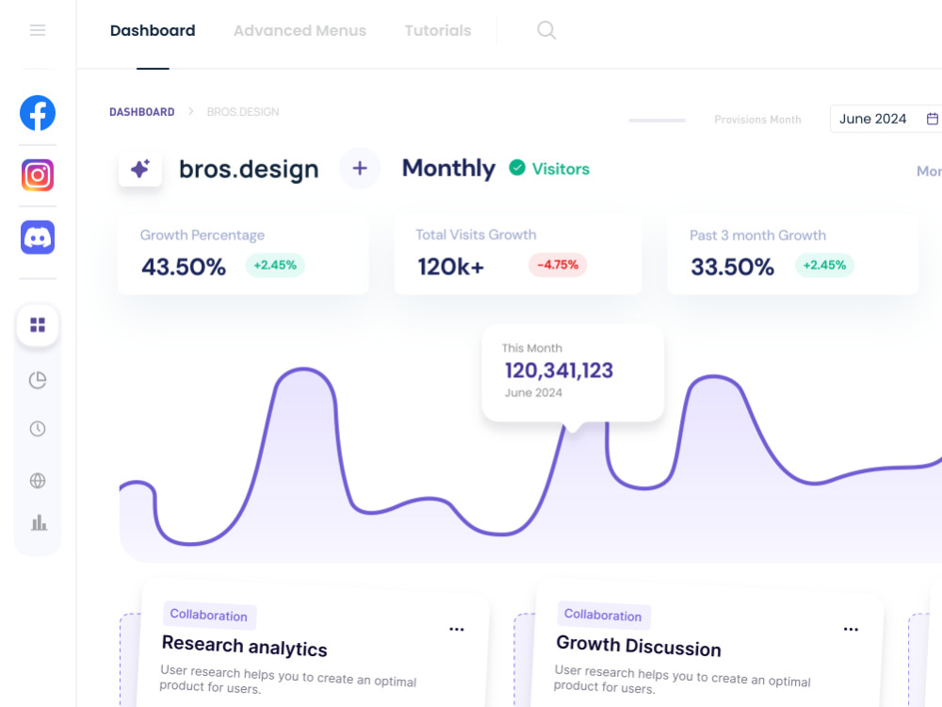Image resolution: width=942 pixels, height=707 pixels.
Task: Click the -4.75% badge in Total Visits Growth
Action: tap(558, 265)
